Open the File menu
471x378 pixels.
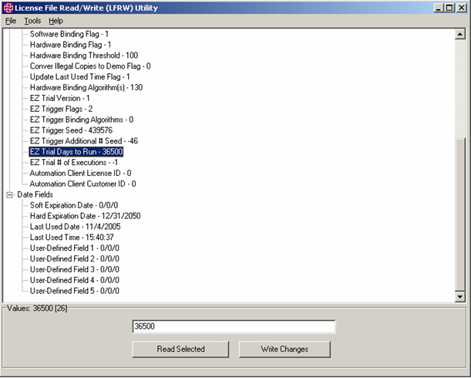[x=11, y=21]
